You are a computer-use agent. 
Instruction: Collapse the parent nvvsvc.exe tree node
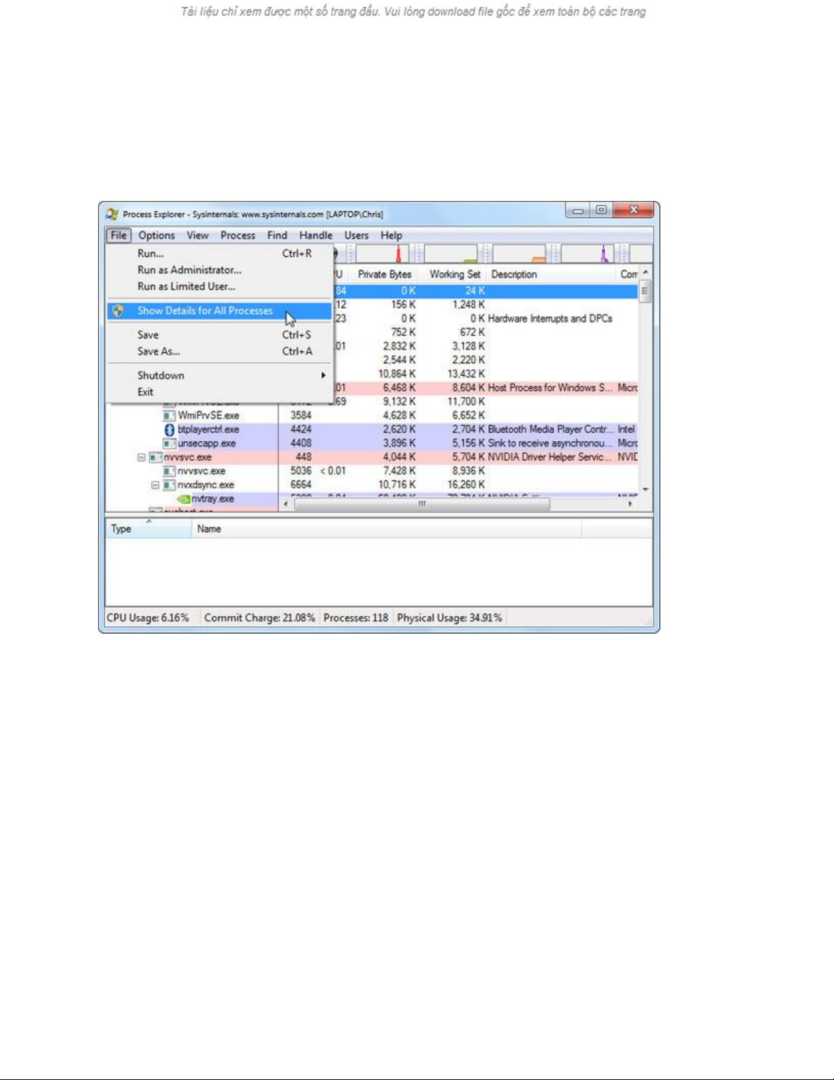pyautogui.click(x=142, y=457)
